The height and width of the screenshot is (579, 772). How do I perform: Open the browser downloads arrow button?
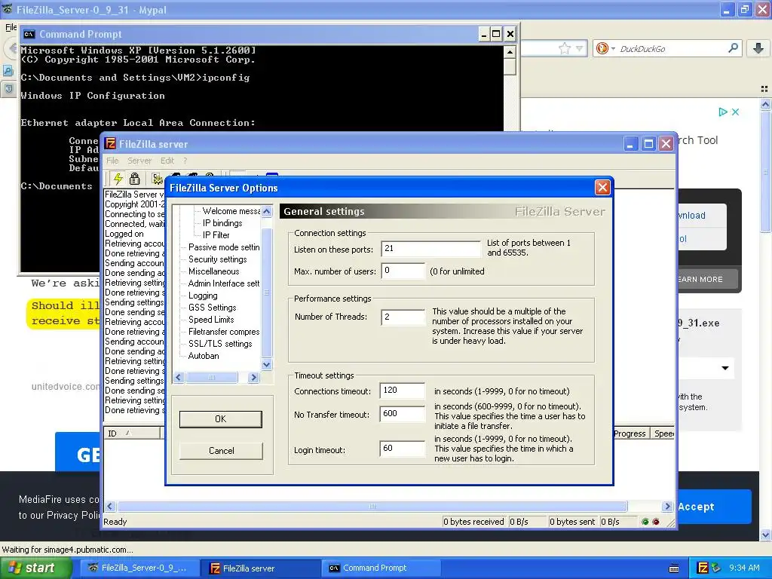pos(758,47)
